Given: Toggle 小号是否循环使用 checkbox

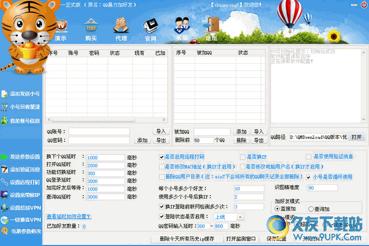Looking at the screenshot, I should [308, 177].
